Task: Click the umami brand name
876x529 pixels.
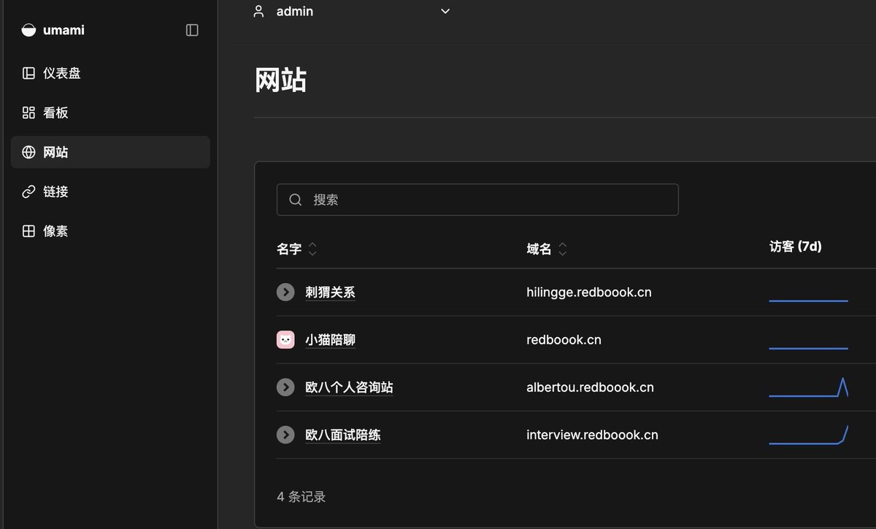Action: (x=64, y=30)
